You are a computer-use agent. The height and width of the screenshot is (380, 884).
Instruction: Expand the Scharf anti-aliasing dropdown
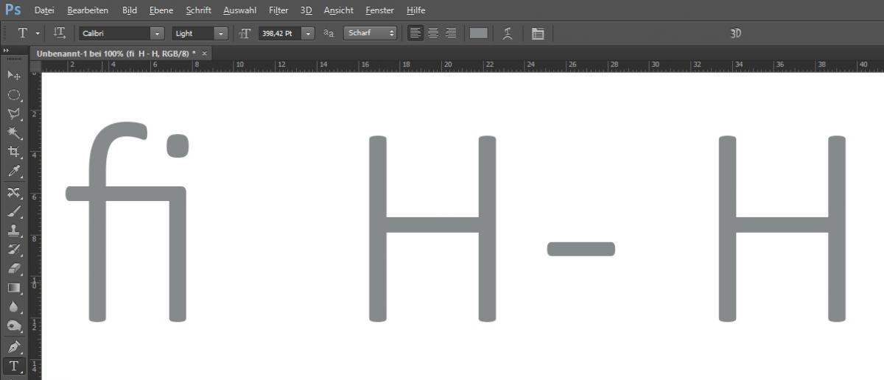[x=370, y=33]
